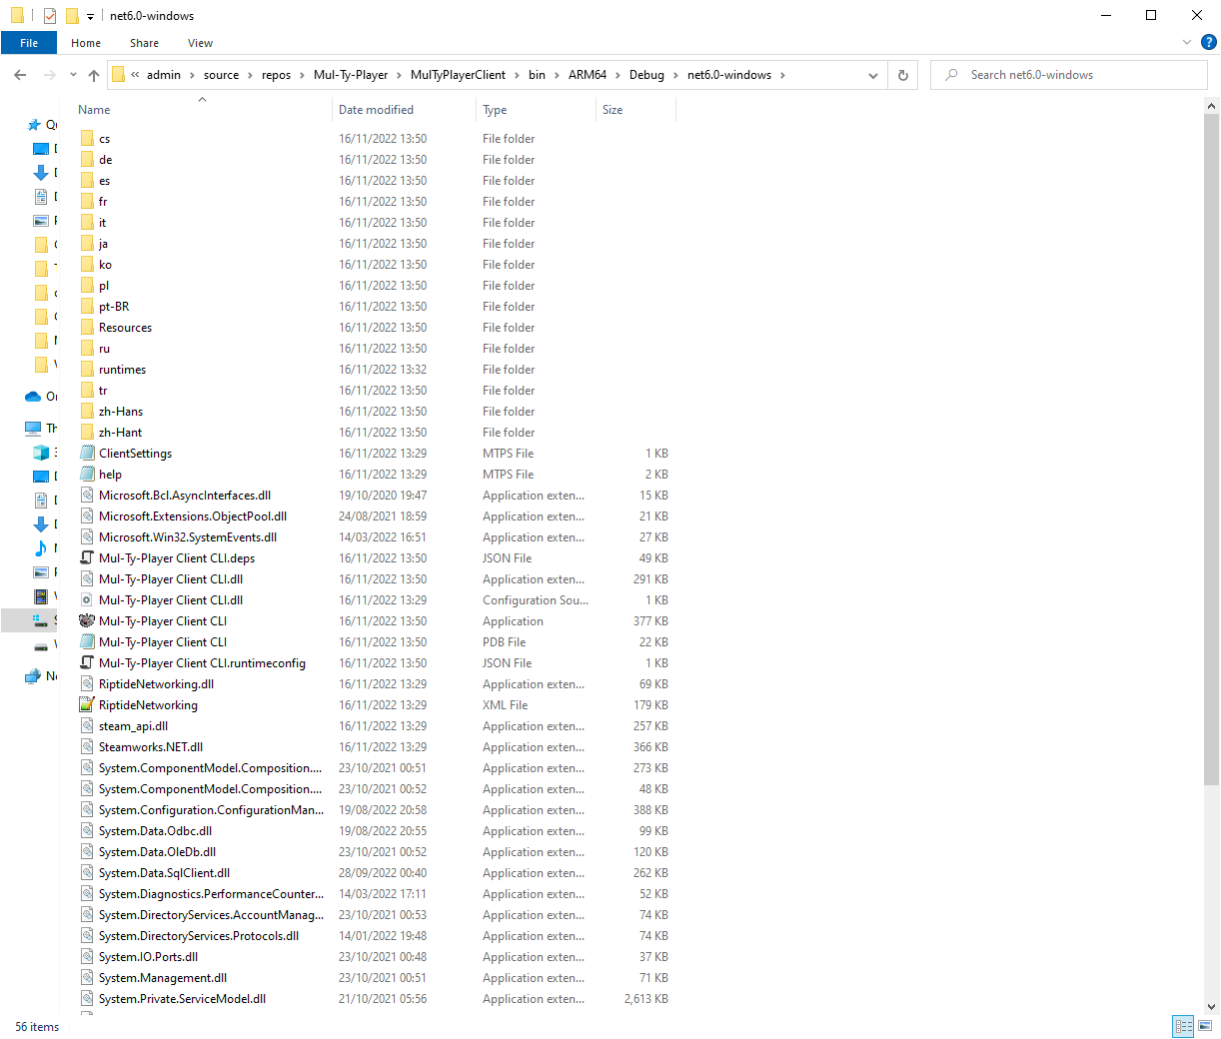The height and width of the screenshot is (1039, 1221).
Task: Click the Resources folder icon
Action: (87, 328)
